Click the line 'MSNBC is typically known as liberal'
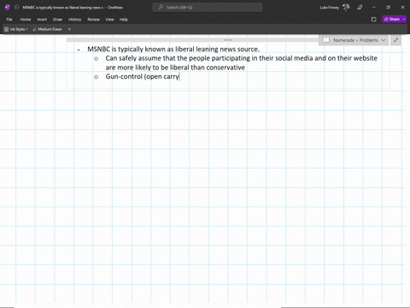This screenshot has width=410, height=308. [x=173, y=49]
